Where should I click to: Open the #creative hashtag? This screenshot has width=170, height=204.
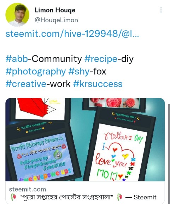(26, 84)
